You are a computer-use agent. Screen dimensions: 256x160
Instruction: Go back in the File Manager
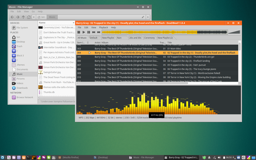click(x=12, y=17)
